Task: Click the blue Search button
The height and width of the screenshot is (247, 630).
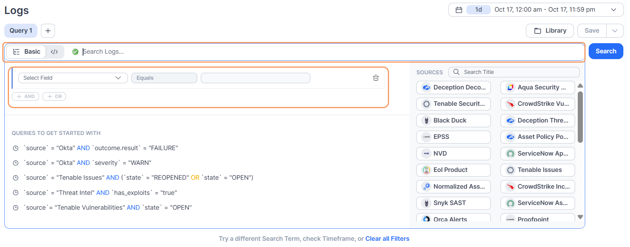Action: [606, 51]
